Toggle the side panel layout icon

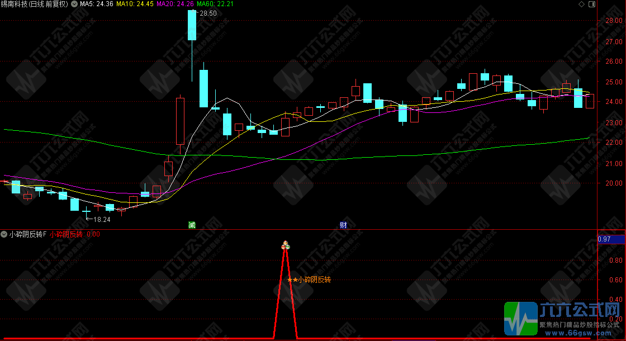click(592, 4)
